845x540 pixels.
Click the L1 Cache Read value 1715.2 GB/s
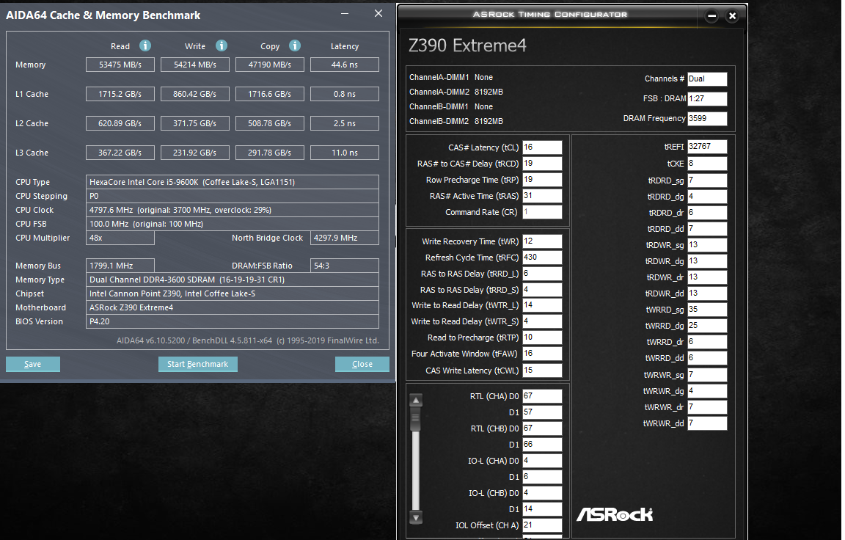pos(120,95)
